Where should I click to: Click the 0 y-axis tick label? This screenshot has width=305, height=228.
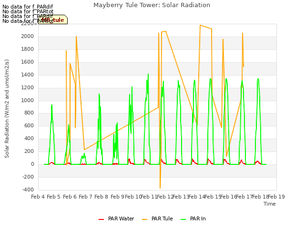32,164
